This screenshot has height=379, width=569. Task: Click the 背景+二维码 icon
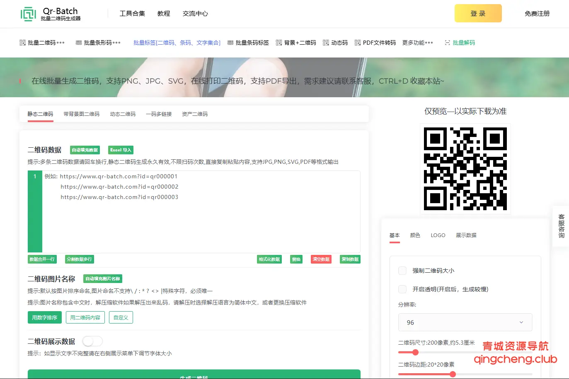(279, 43)
